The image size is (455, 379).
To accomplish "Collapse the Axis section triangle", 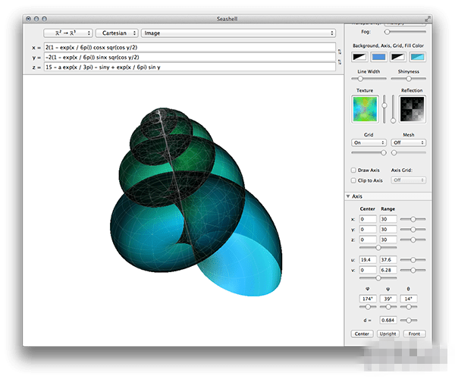I will coord(348,196).
